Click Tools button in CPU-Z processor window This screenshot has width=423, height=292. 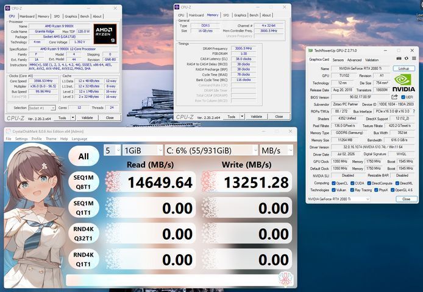point(62,118)
